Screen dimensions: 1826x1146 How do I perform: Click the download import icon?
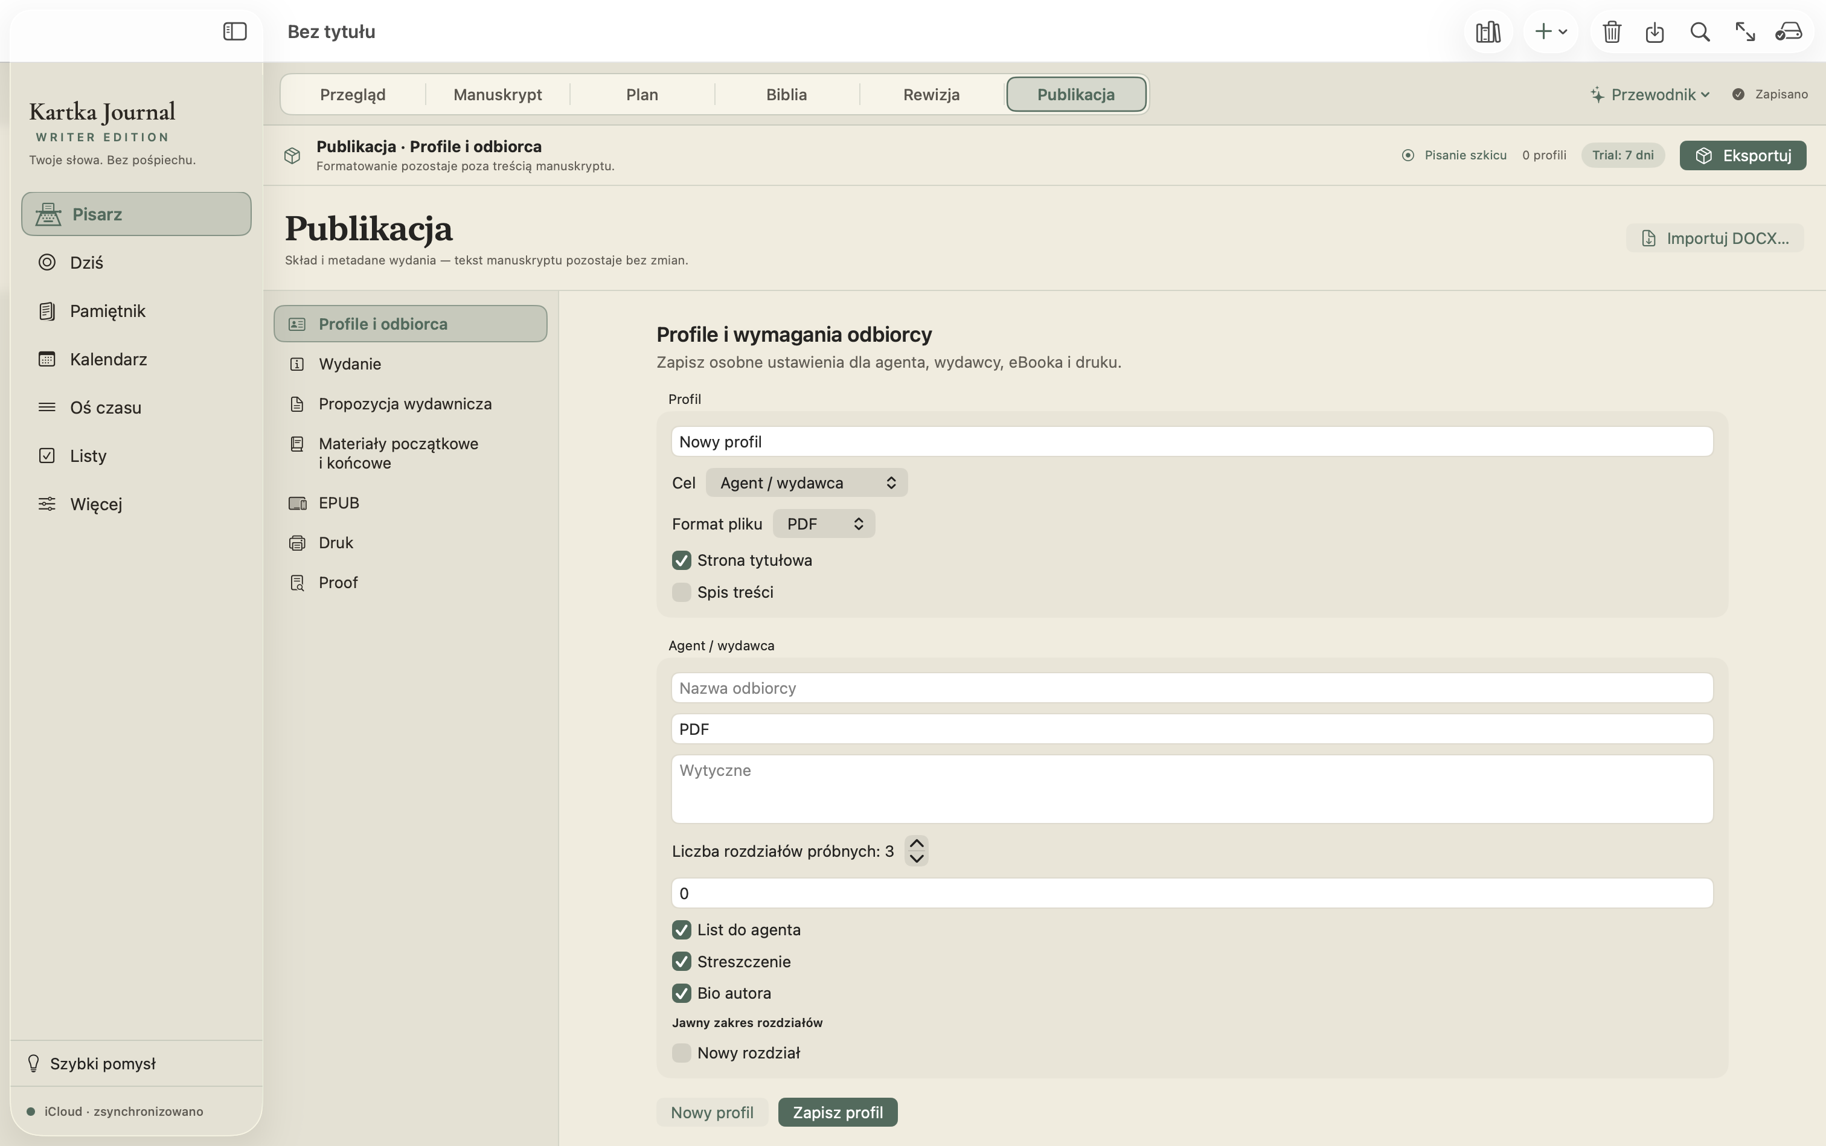(1655, 32)
